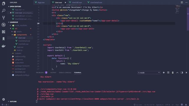Open the Debug Console panel tab

(x=65, y=73)
